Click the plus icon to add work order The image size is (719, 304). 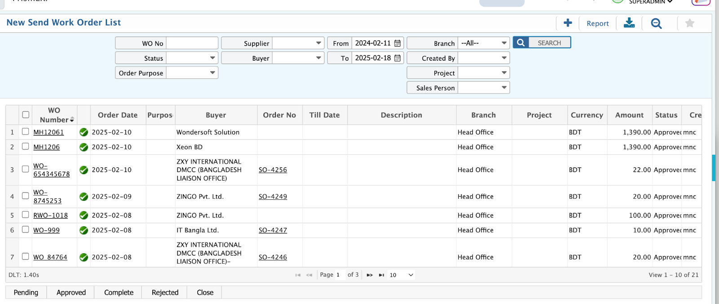(568, 23)
